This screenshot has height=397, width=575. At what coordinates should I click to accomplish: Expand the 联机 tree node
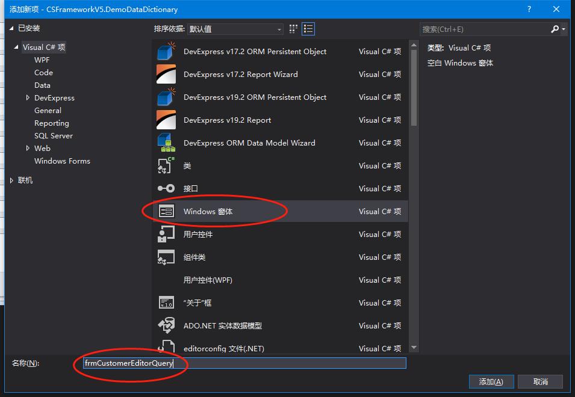[11, 180]
